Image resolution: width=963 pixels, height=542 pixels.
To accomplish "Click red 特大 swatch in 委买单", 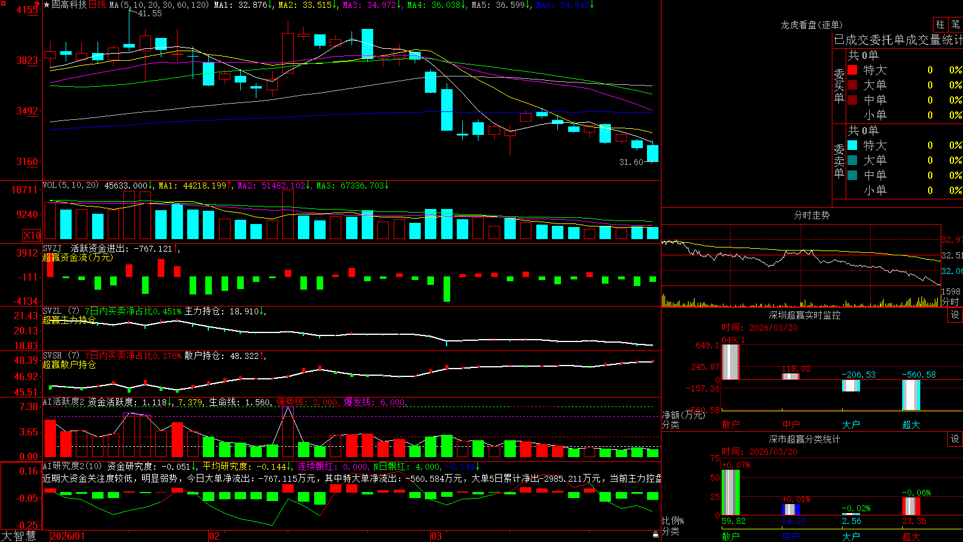I will (852, 70).
